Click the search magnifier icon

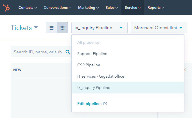68,52
